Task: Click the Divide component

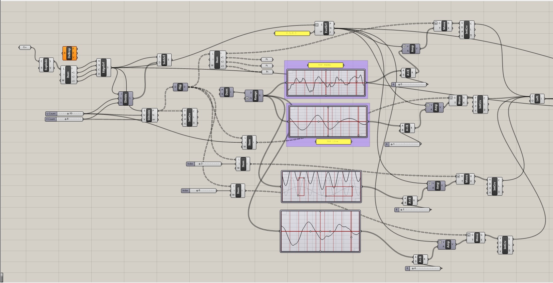Action: pyautogui.click(x=125, y=98)
